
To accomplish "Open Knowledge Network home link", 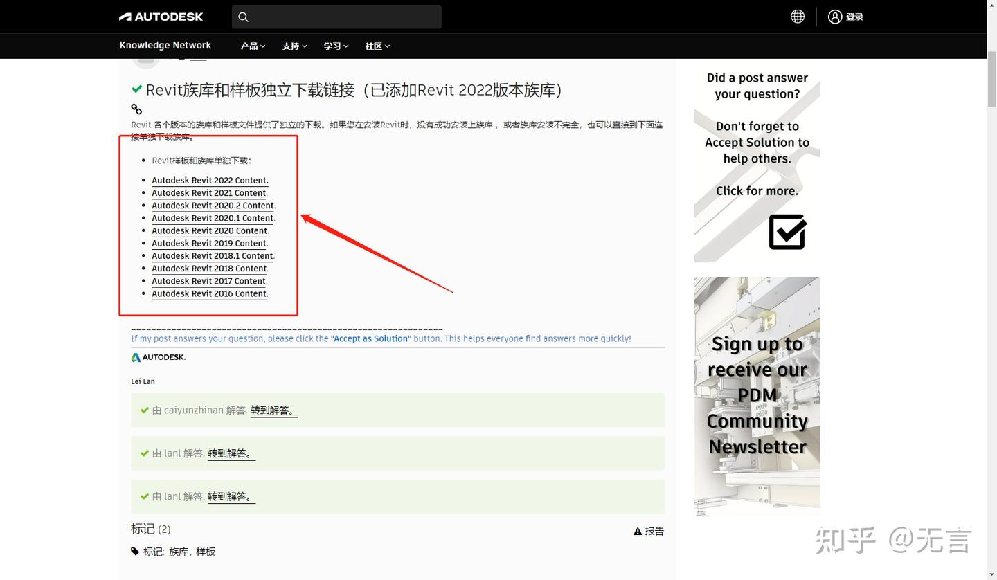I will pos(165,45).
